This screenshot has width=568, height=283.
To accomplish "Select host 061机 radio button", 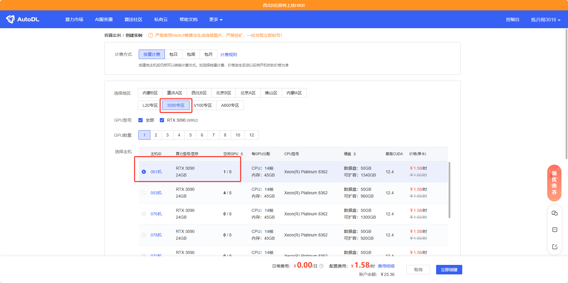I will point(144,172).
